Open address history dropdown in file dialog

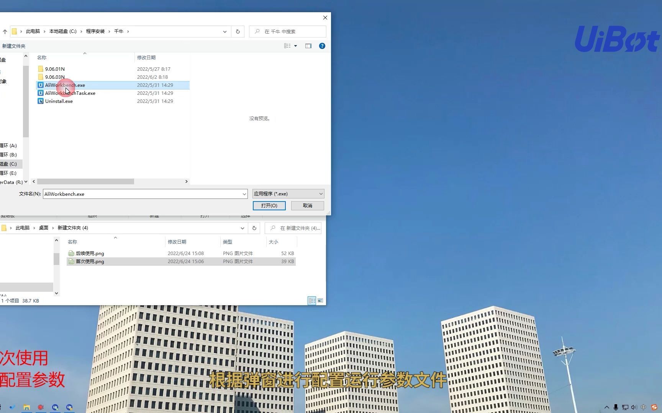click(x=225, y=32)
